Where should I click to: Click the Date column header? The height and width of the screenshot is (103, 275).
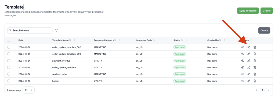(x=21, y=40)
